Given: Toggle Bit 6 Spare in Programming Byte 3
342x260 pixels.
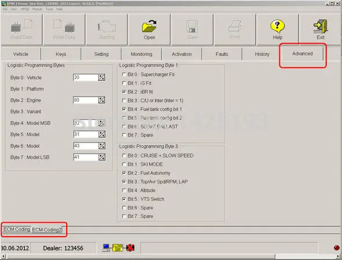Looking at the screenshot, I should click(124, 208).
